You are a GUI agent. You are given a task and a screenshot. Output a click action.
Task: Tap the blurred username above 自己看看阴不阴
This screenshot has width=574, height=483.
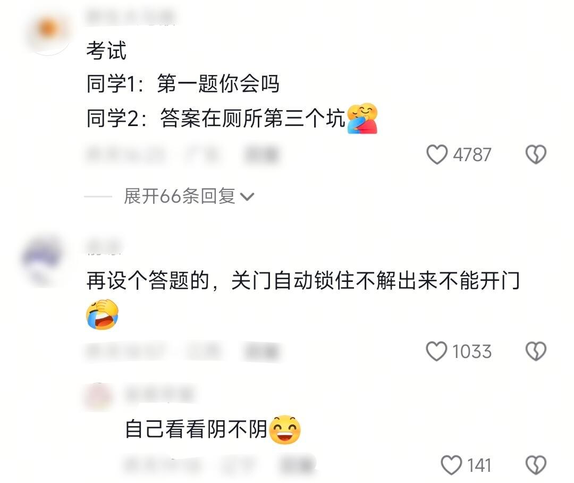click(159, 394)
